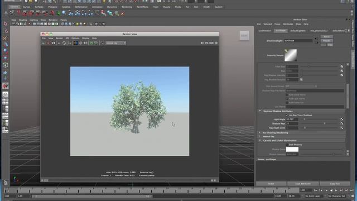The image size is (357, 201).
Task: Switch to mia_physicalsky1 tab
Action: tap(319, 31)
